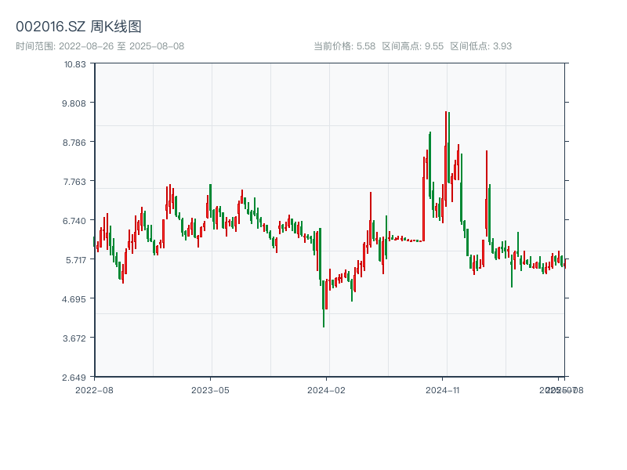Click the x-axis label 2023-05
The height and width of the screenshot is (470, 627).
tap(210, 390)
